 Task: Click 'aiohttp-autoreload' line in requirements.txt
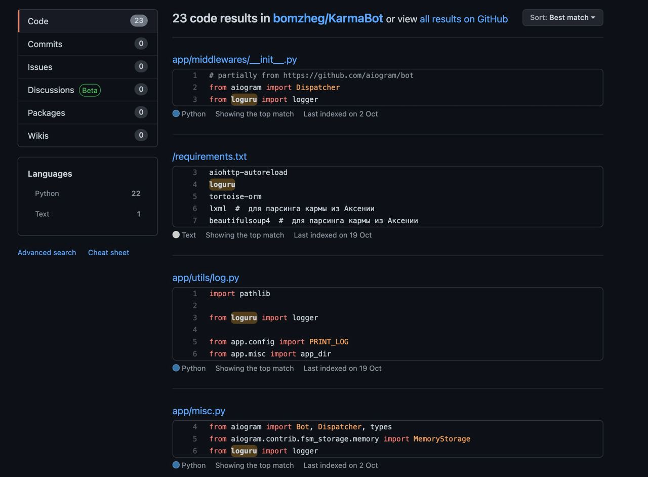(x=248, y=172)
